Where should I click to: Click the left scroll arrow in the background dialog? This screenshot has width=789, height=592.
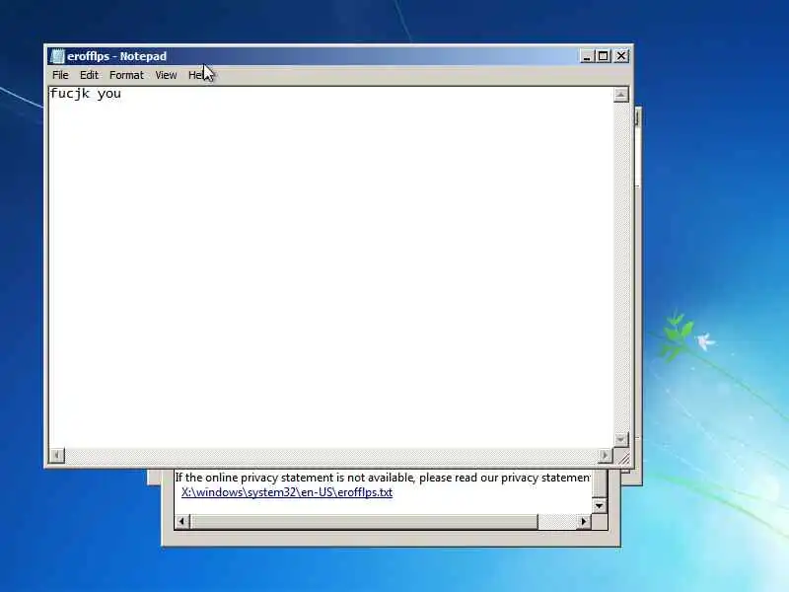[x=182, y=522]
